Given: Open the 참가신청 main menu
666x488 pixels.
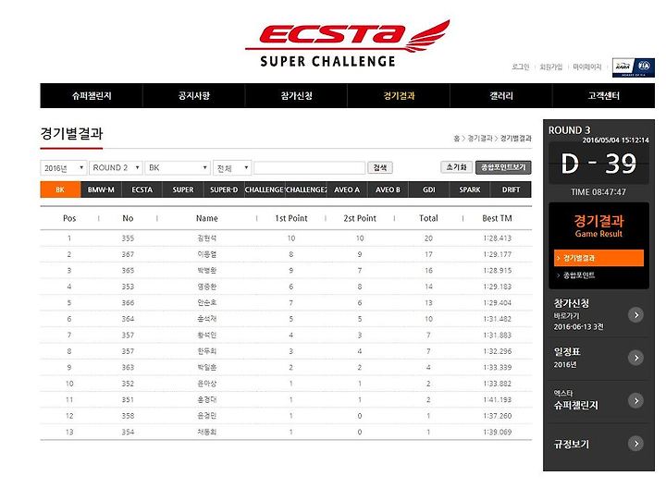Looking at the screenshot, I should pos(296,95).
